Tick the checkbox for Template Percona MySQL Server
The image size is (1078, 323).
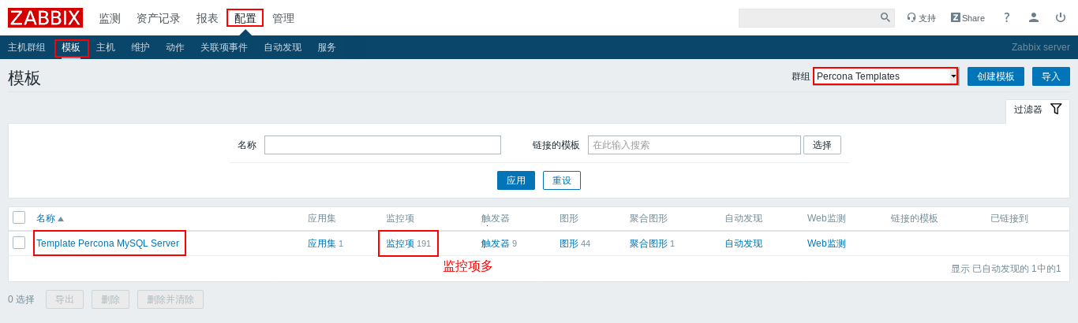click(x=19, y=243)
